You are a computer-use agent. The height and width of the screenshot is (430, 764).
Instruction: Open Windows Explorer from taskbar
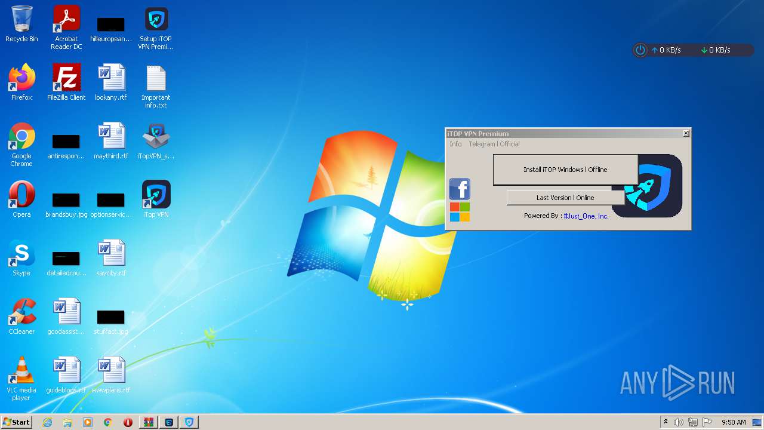tap(67, 422)
